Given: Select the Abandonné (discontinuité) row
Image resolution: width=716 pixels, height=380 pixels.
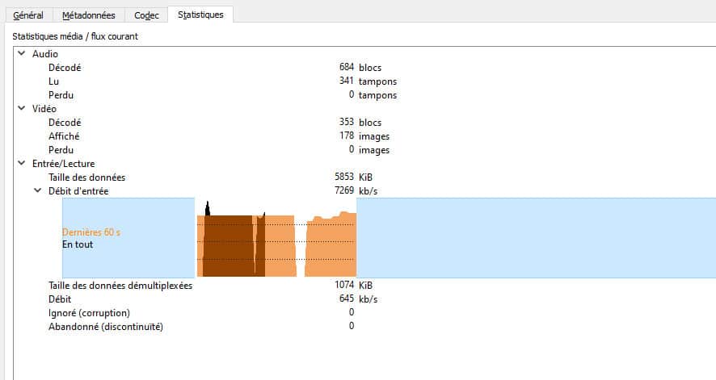Looking at the screenshot, I should pyautogui.click(x=106, y=326).
